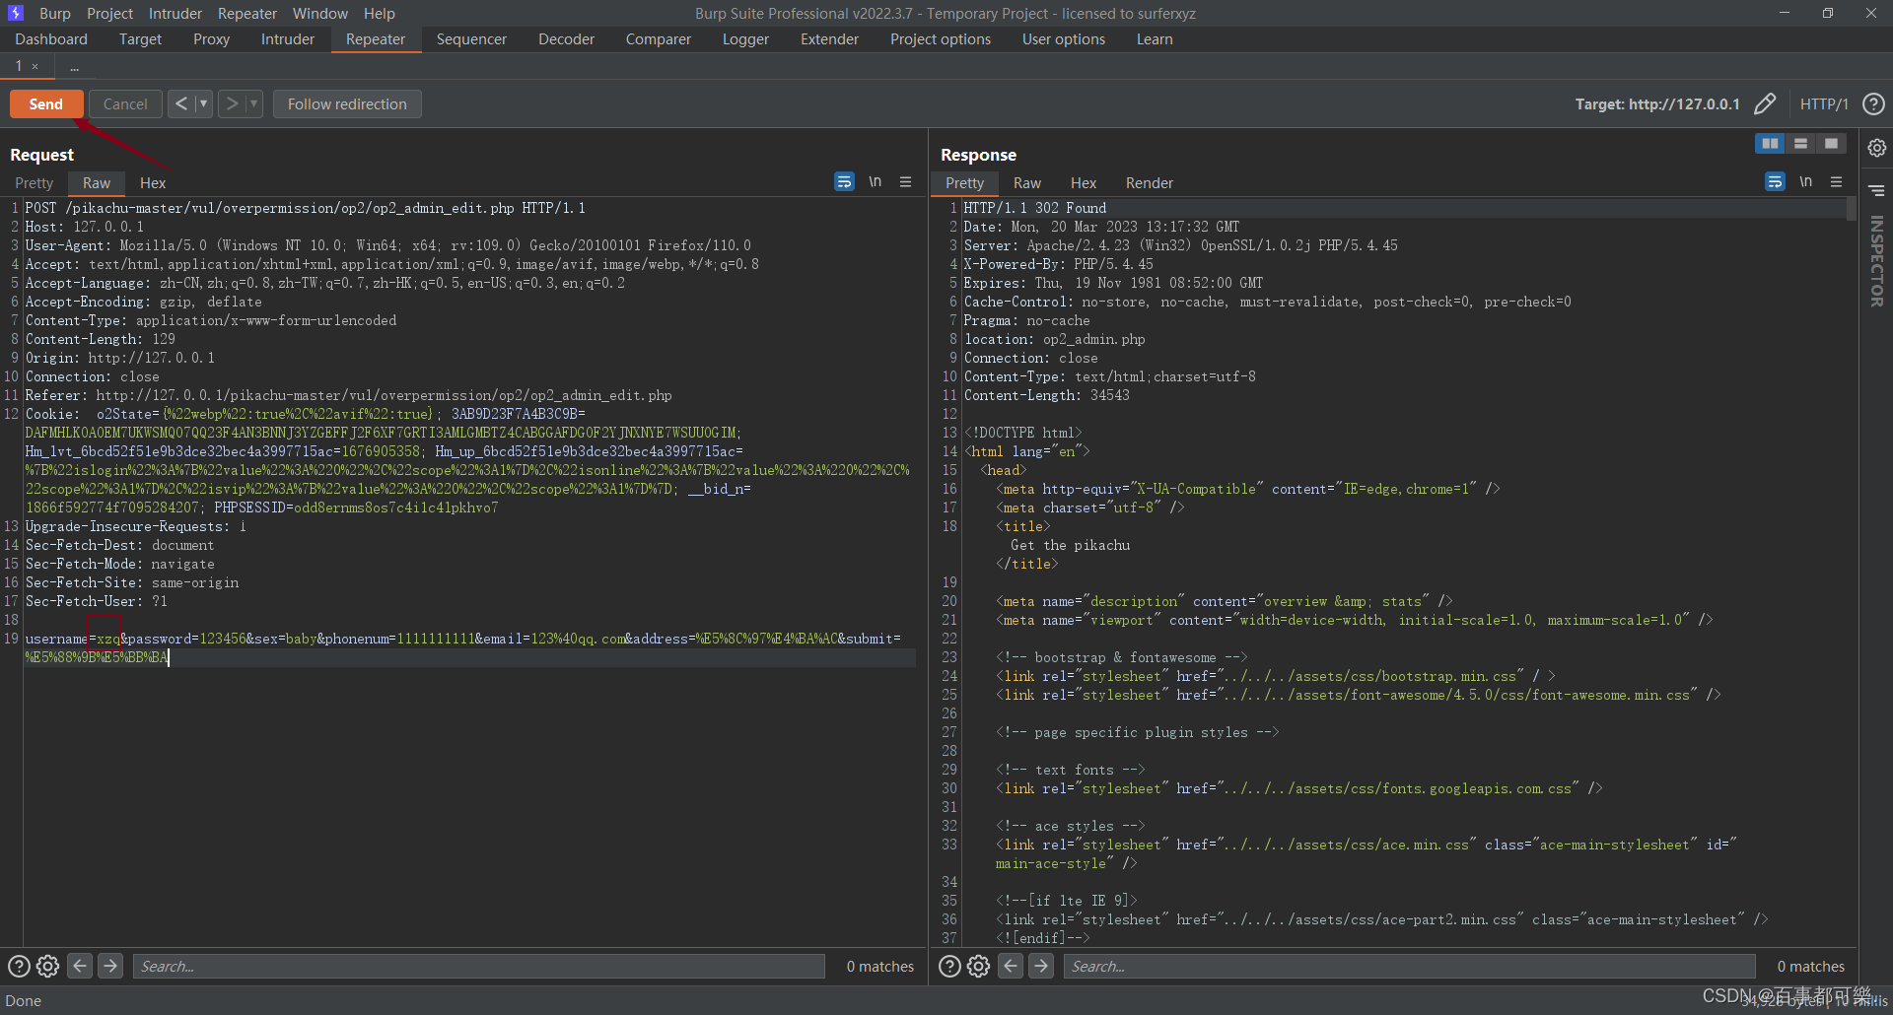
Task: Toggle response line wrap icon
Action: (x=1776, y=181)
